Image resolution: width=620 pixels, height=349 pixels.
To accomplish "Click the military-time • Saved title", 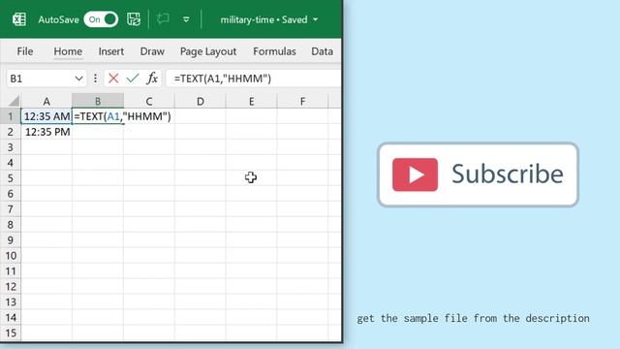I will tap(263, 19).
